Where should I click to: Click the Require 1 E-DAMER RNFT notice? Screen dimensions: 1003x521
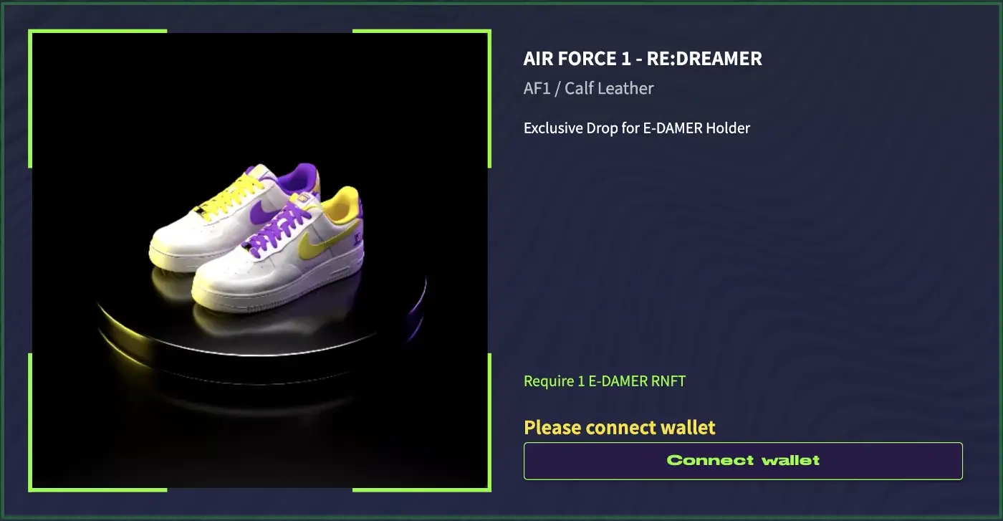click(605, 381)
